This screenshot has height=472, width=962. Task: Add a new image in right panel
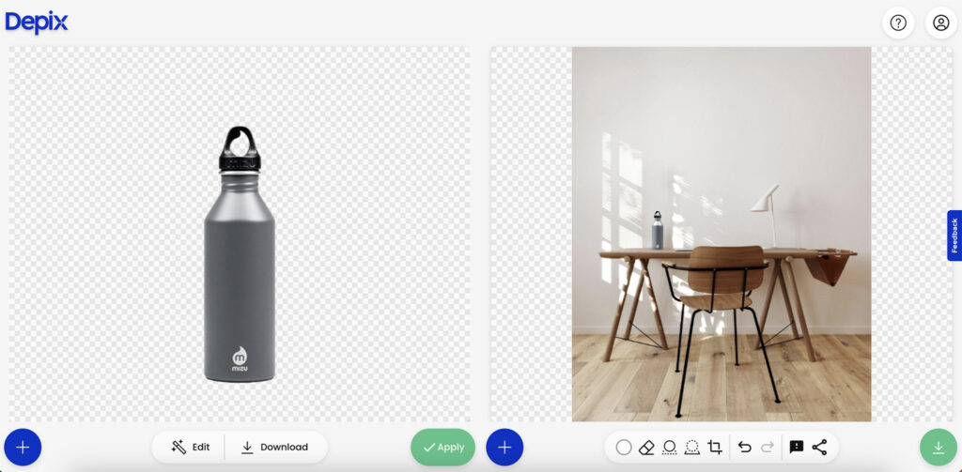pyautogui.click(x=504, y=447)
